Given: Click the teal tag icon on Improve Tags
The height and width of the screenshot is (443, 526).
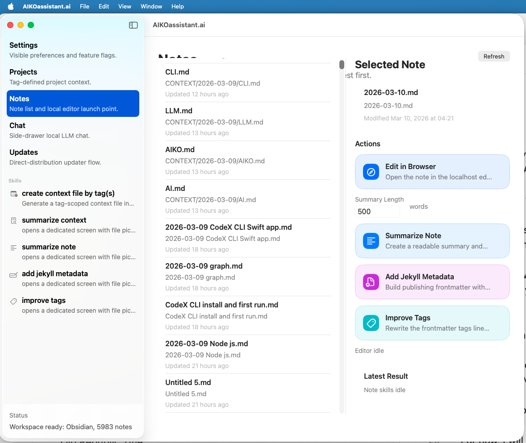Looking at the screenshot, I should pyautogui.click(x=371, y=323).
